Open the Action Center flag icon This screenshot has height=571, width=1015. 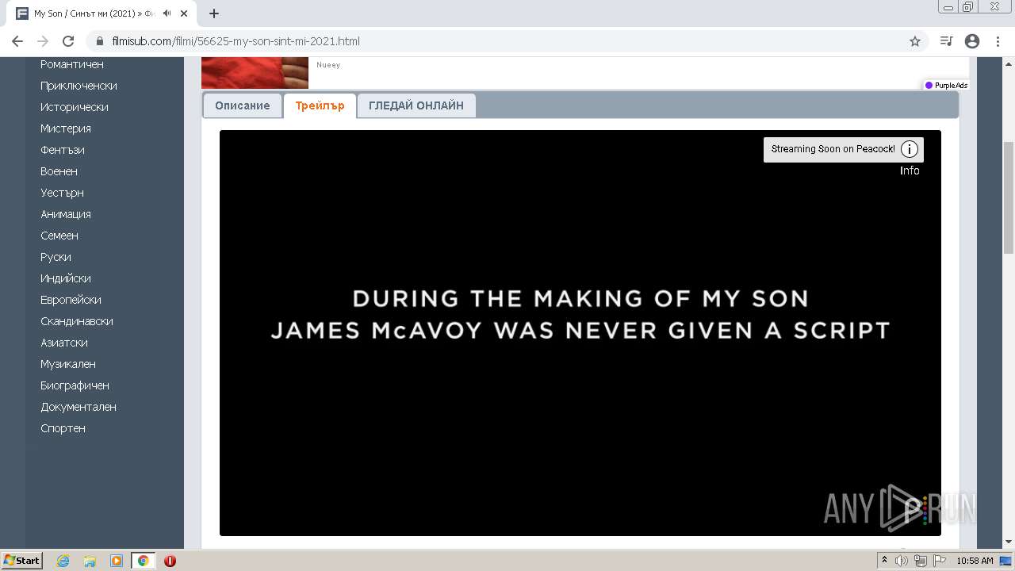940,561
